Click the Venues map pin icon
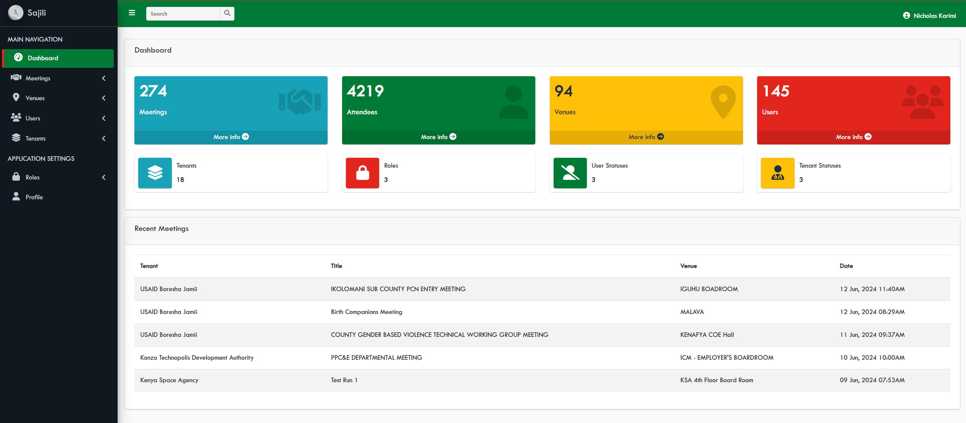 click(x=16, y=98)
